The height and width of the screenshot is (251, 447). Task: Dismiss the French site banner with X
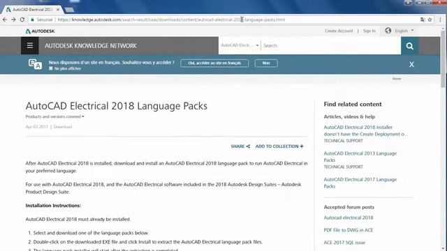411,65
